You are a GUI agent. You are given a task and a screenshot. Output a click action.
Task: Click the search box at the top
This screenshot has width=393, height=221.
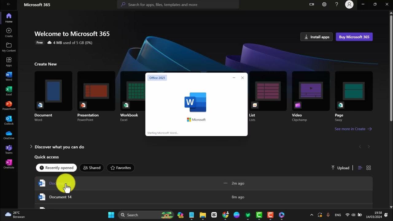point(178,4)
